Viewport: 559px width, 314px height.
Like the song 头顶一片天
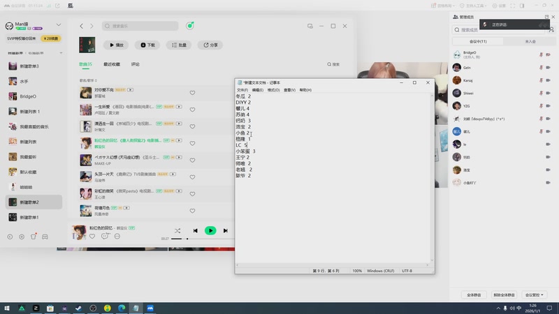[193, 177]
